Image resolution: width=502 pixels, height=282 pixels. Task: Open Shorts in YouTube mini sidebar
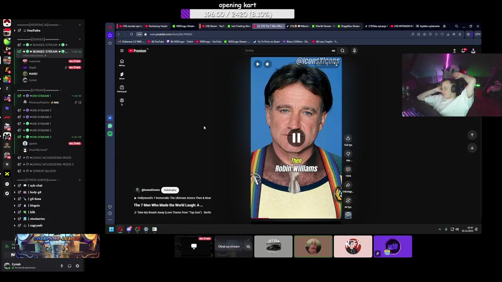click(122, 76)
